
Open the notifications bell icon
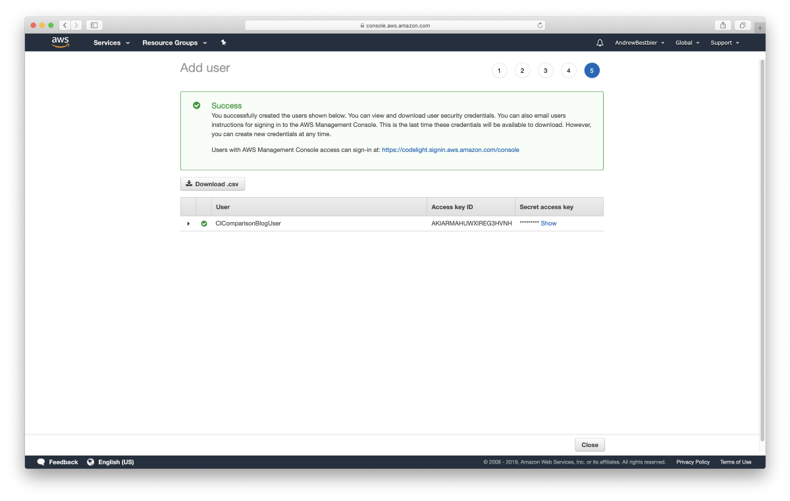[x=600, y=43]
